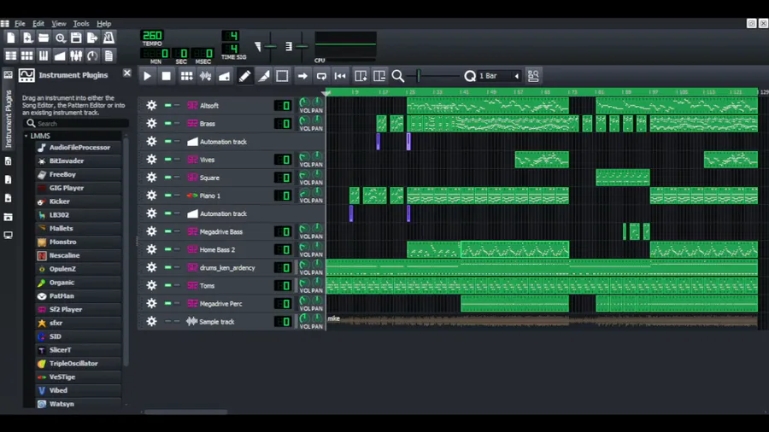Show the Pattern Editor window
This screenshot has height=432, width=769.
click(27, 55)
